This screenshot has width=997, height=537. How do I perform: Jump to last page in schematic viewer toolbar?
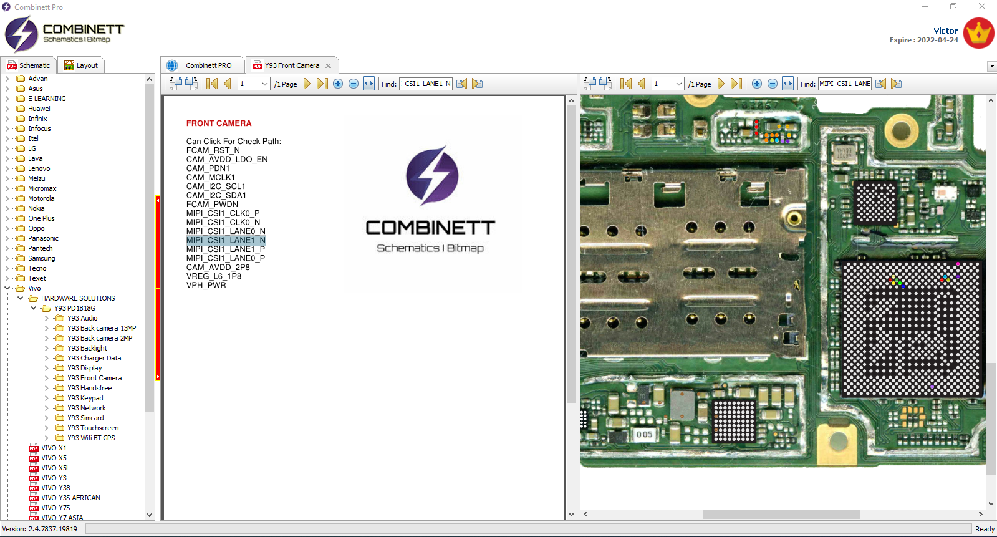322,84
